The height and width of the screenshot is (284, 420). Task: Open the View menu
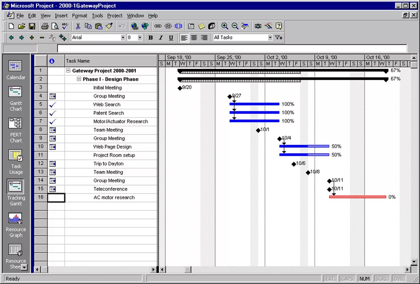click(45, 16)
